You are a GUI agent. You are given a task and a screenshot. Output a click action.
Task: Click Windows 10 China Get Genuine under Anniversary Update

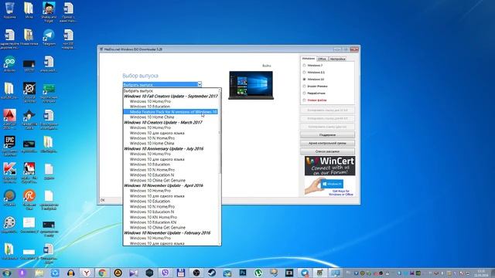coord(170,180)
